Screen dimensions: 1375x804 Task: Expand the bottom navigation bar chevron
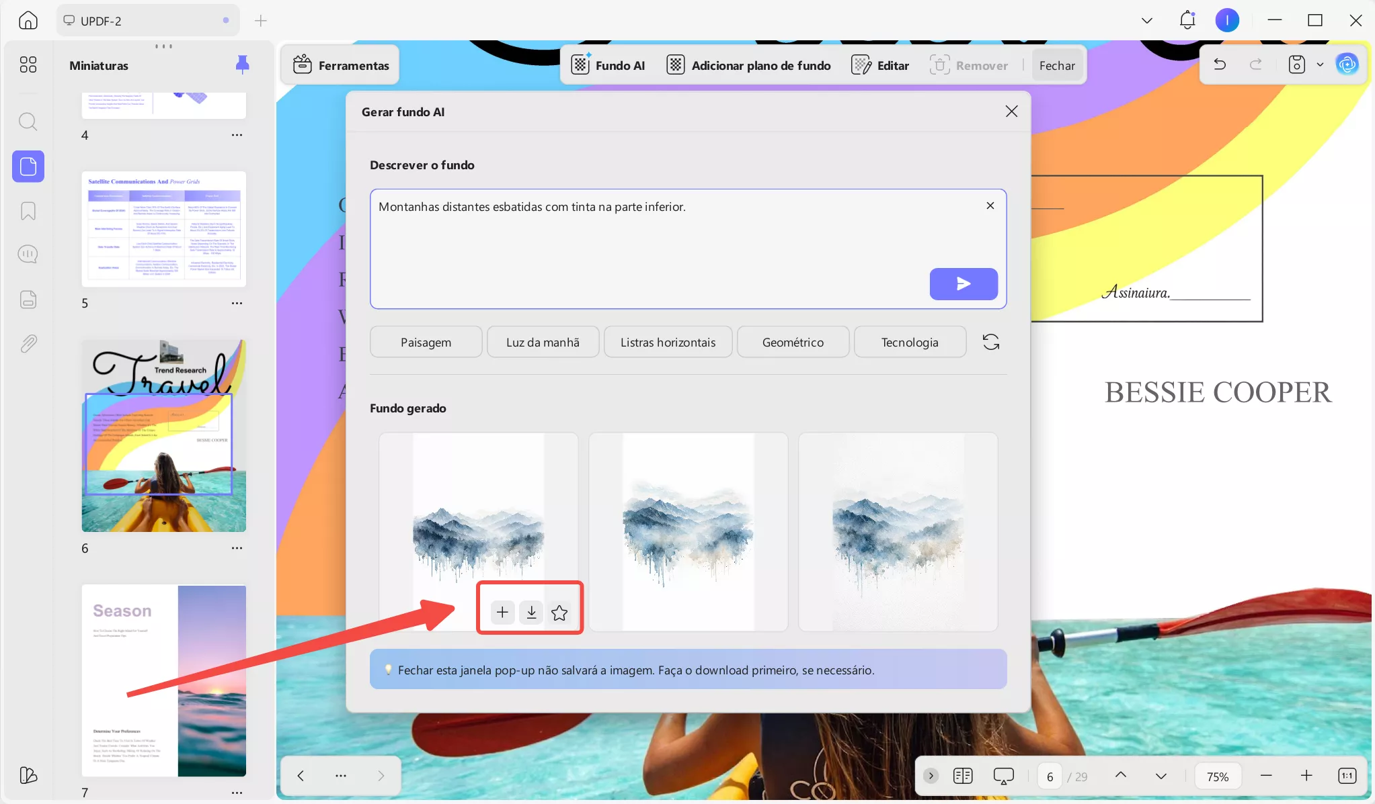pos(930,776)
